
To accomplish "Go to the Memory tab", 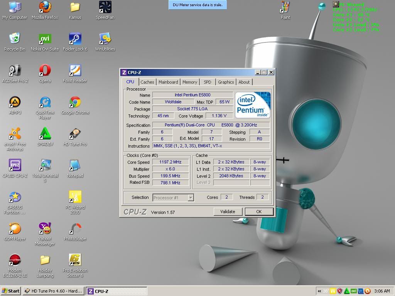I will (x=190, y=82).
